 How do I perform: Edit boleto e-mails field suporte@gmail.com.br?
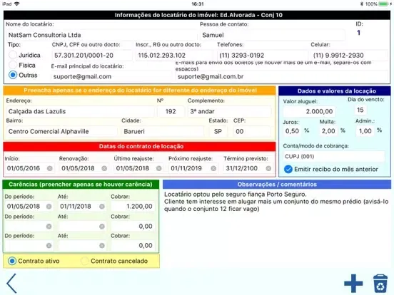click(x=282, y=76)
